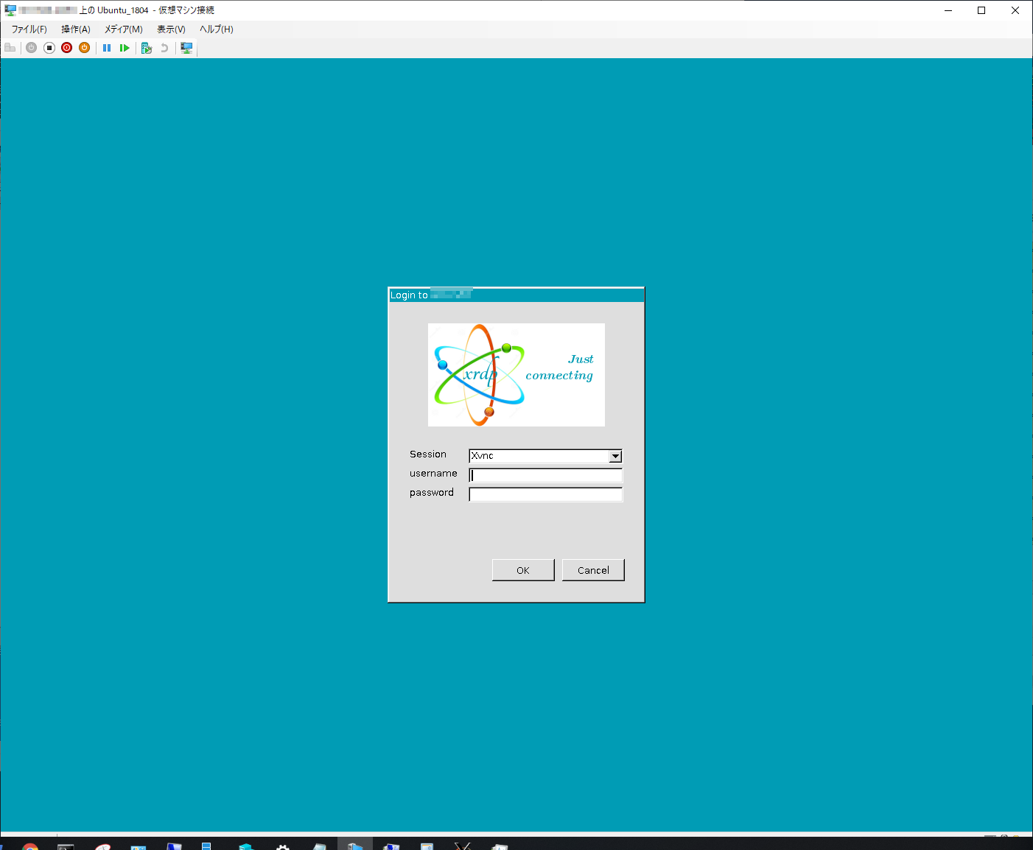Click the Chrome icon in taskbar
Image resolution: width=1033 pixels, height=850 pixels.
(30, 846)
